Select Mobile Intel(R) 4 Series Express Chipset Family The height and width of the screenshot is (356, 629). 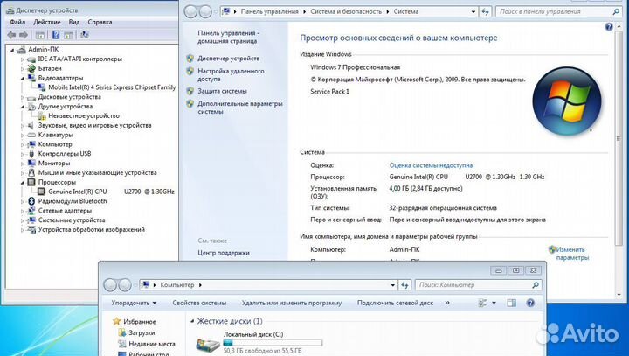click(112, 87)
